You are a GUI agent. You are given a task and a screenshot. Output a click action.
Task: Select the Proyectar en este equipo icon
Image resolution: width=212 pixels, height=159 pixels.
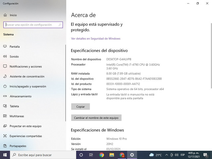coord(5,126)
